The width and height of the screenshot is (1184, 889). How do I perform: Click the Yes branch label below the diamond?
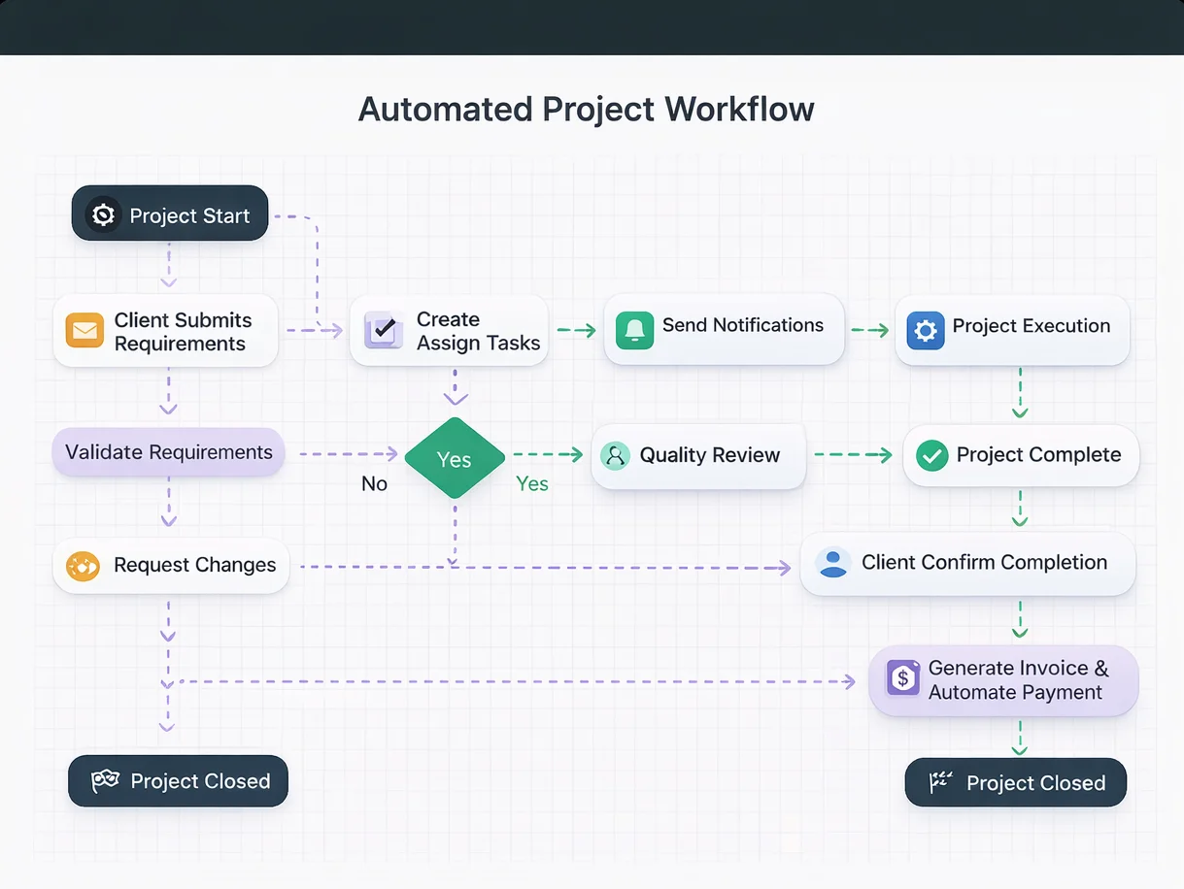(x=532, y=483)
